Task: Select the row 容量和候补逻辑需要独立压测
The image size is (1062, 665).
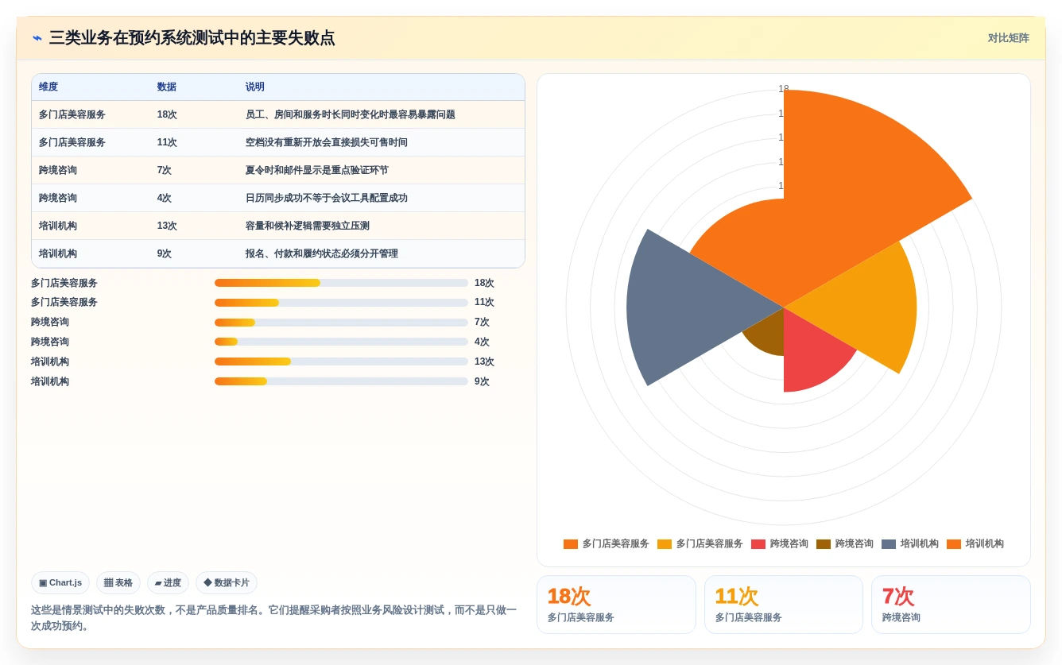Action: click(x=278, y=226)
